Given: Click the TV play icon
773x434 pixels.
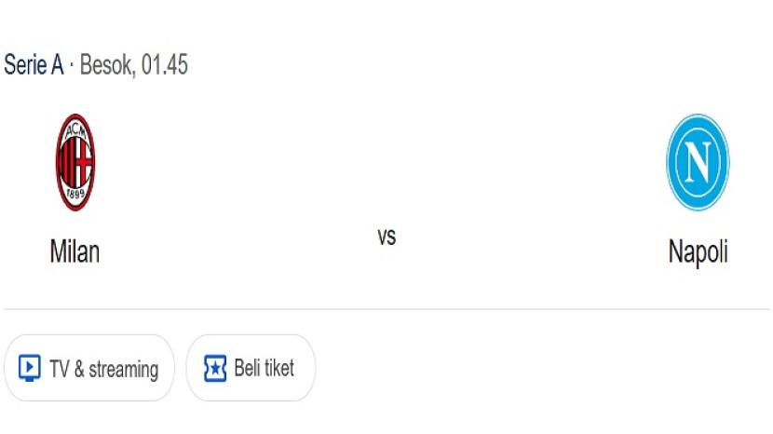Looking at the screenshot, I should click(x=30, y=368).
